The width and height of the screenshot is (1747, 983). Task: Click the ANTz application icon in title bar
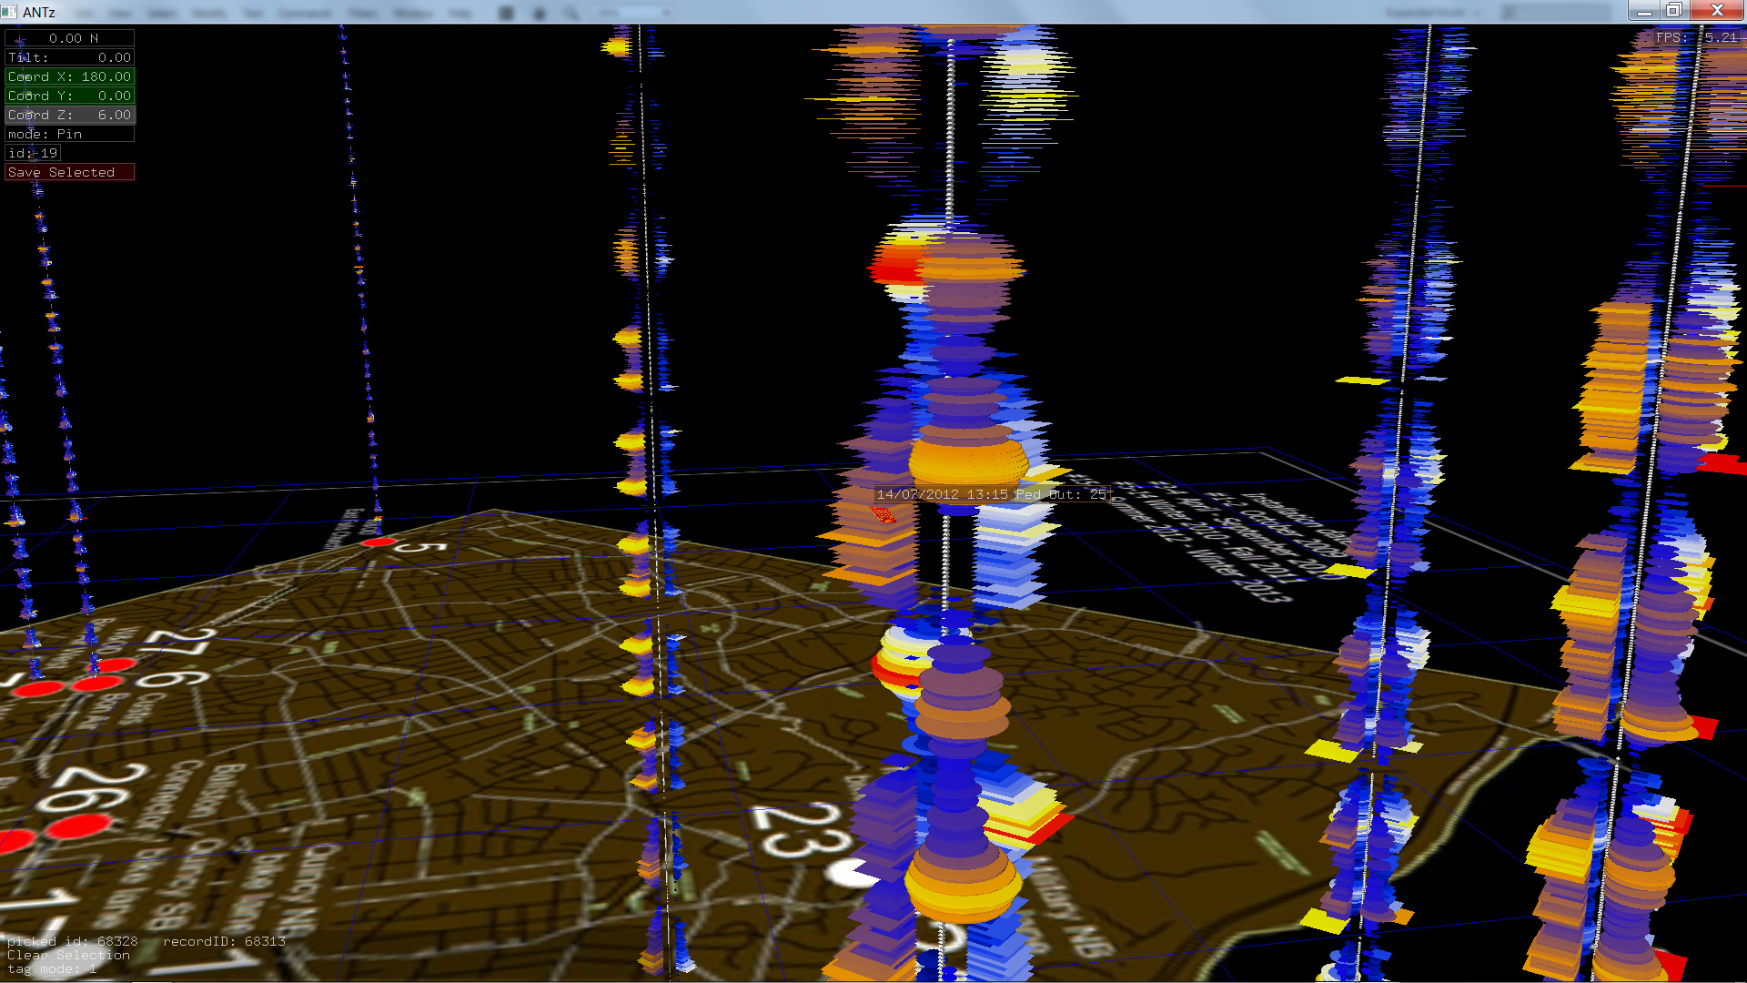click(9, 11)
